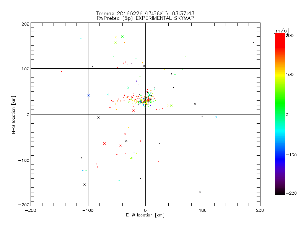The height and width of the screenshot is (229, 306).
Task: Click colorbar tick label '100'
Action: coord(290,75)
